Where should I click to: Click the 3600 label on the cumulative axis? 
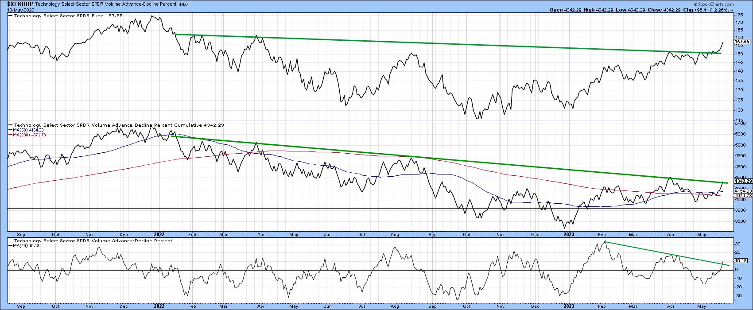(x=740, y=221)
